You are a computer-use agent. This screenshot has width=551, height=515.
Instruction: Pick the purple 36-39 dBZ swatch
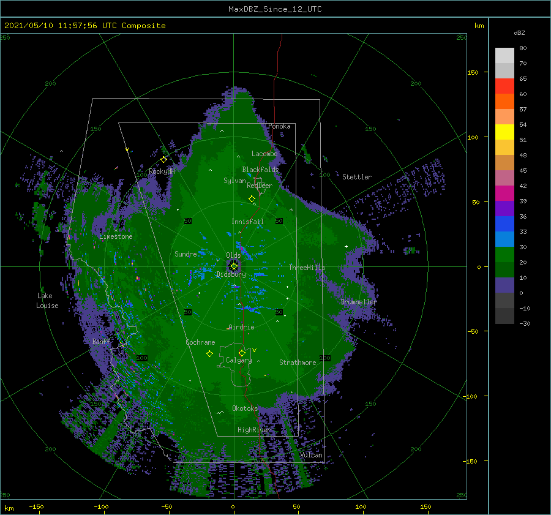504,208
